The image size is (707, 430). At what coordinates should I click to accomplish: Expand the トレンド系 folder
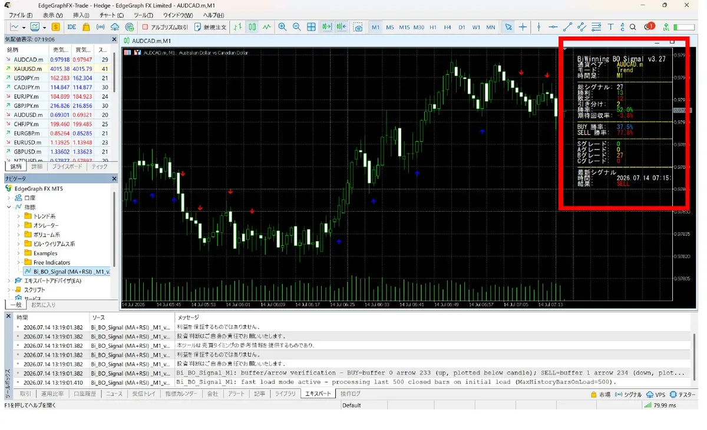(19, 216)
